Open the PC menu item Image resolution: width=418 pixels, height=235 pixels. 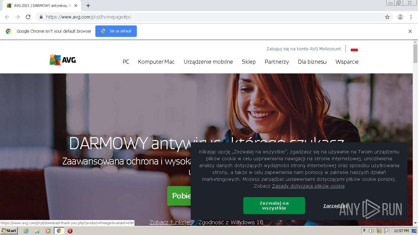point(126,62)
